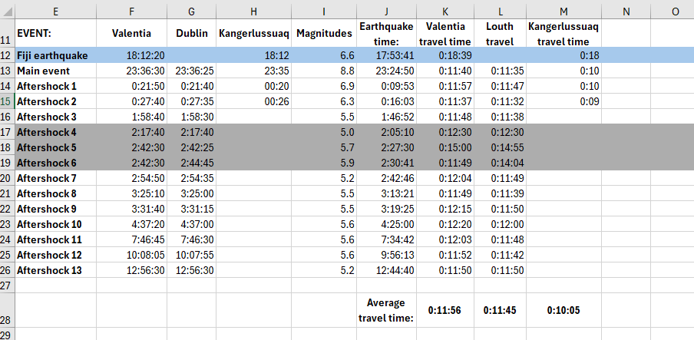Click the 'Aftershock 5' gray cell
694x340 pixels.
pos(55,147)
